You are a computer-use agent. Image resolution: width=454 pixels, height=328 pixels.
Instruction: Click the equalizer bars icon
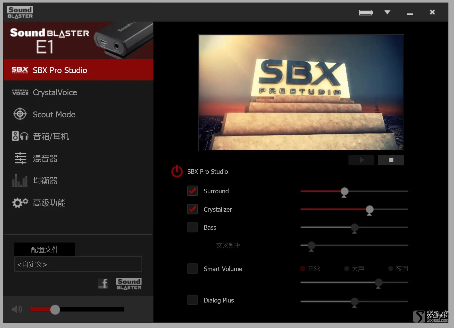click(x=20, y=180)
